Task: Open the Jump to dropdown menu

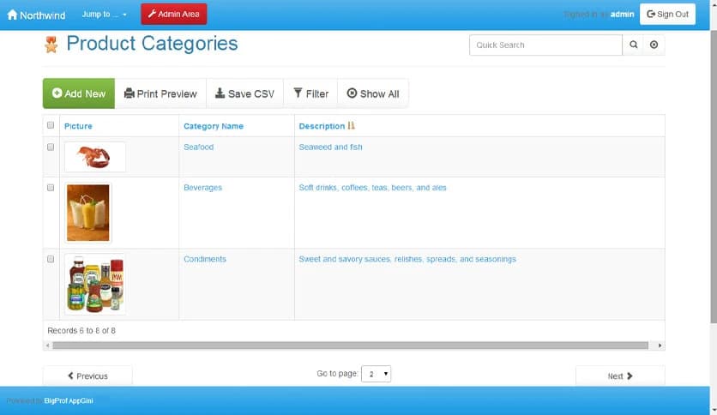Action: (x=105, y=15)
